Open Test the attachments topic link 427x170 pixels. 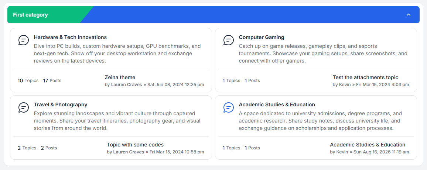click(365, 77)
